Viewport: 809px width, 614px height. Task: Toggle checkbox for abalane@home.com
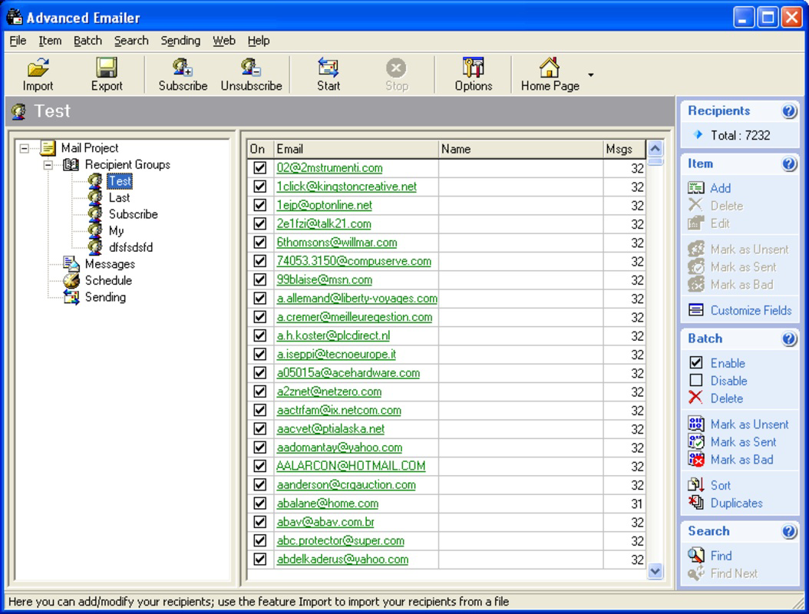(x=260, y=503)
